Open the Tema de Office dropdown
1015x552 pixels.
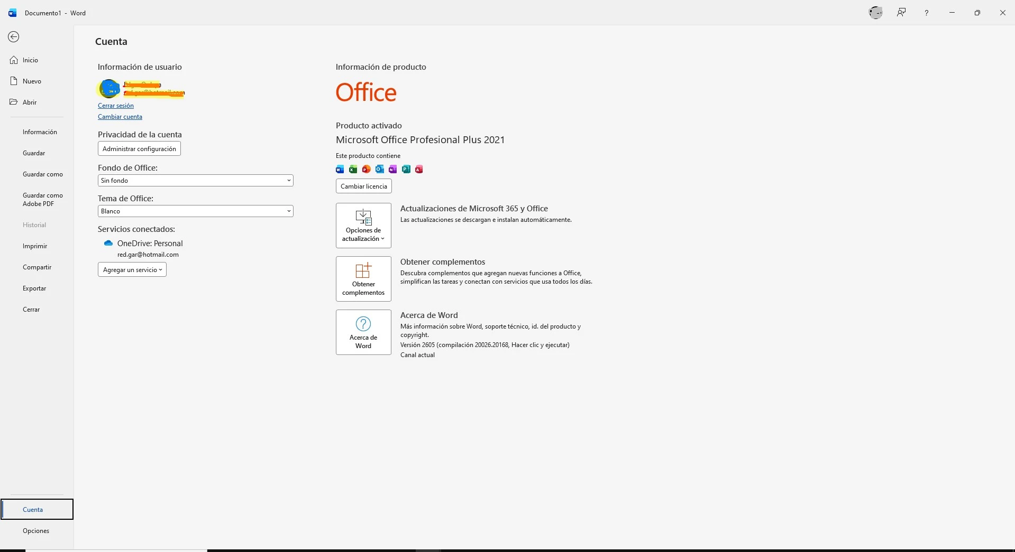pos(196,211)
